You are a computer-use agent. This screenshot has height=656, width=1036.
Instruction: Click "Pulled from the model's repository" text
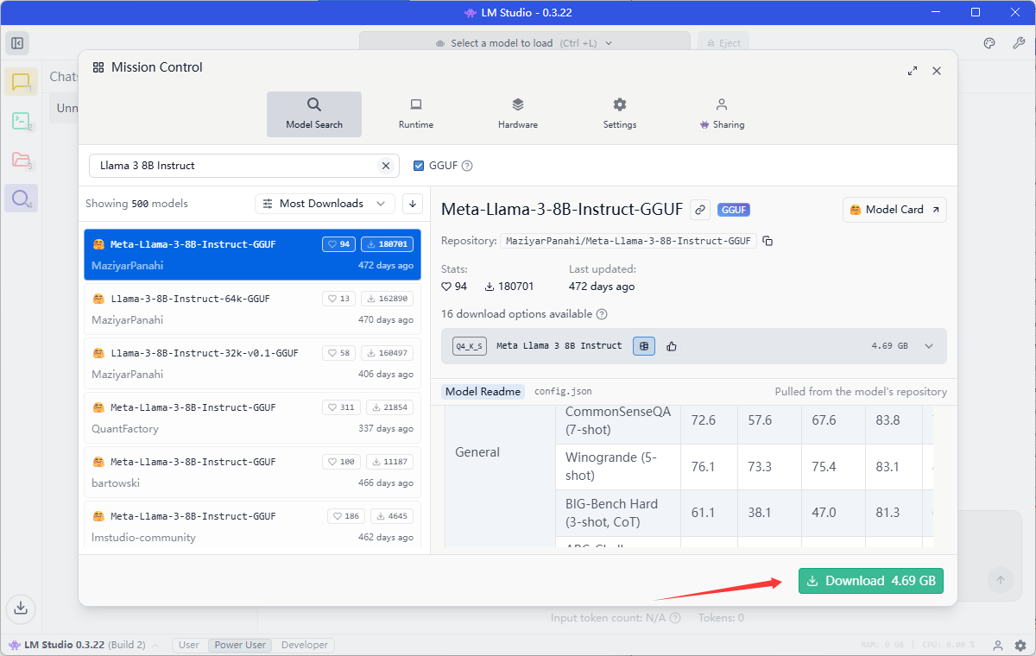[861, 392]
